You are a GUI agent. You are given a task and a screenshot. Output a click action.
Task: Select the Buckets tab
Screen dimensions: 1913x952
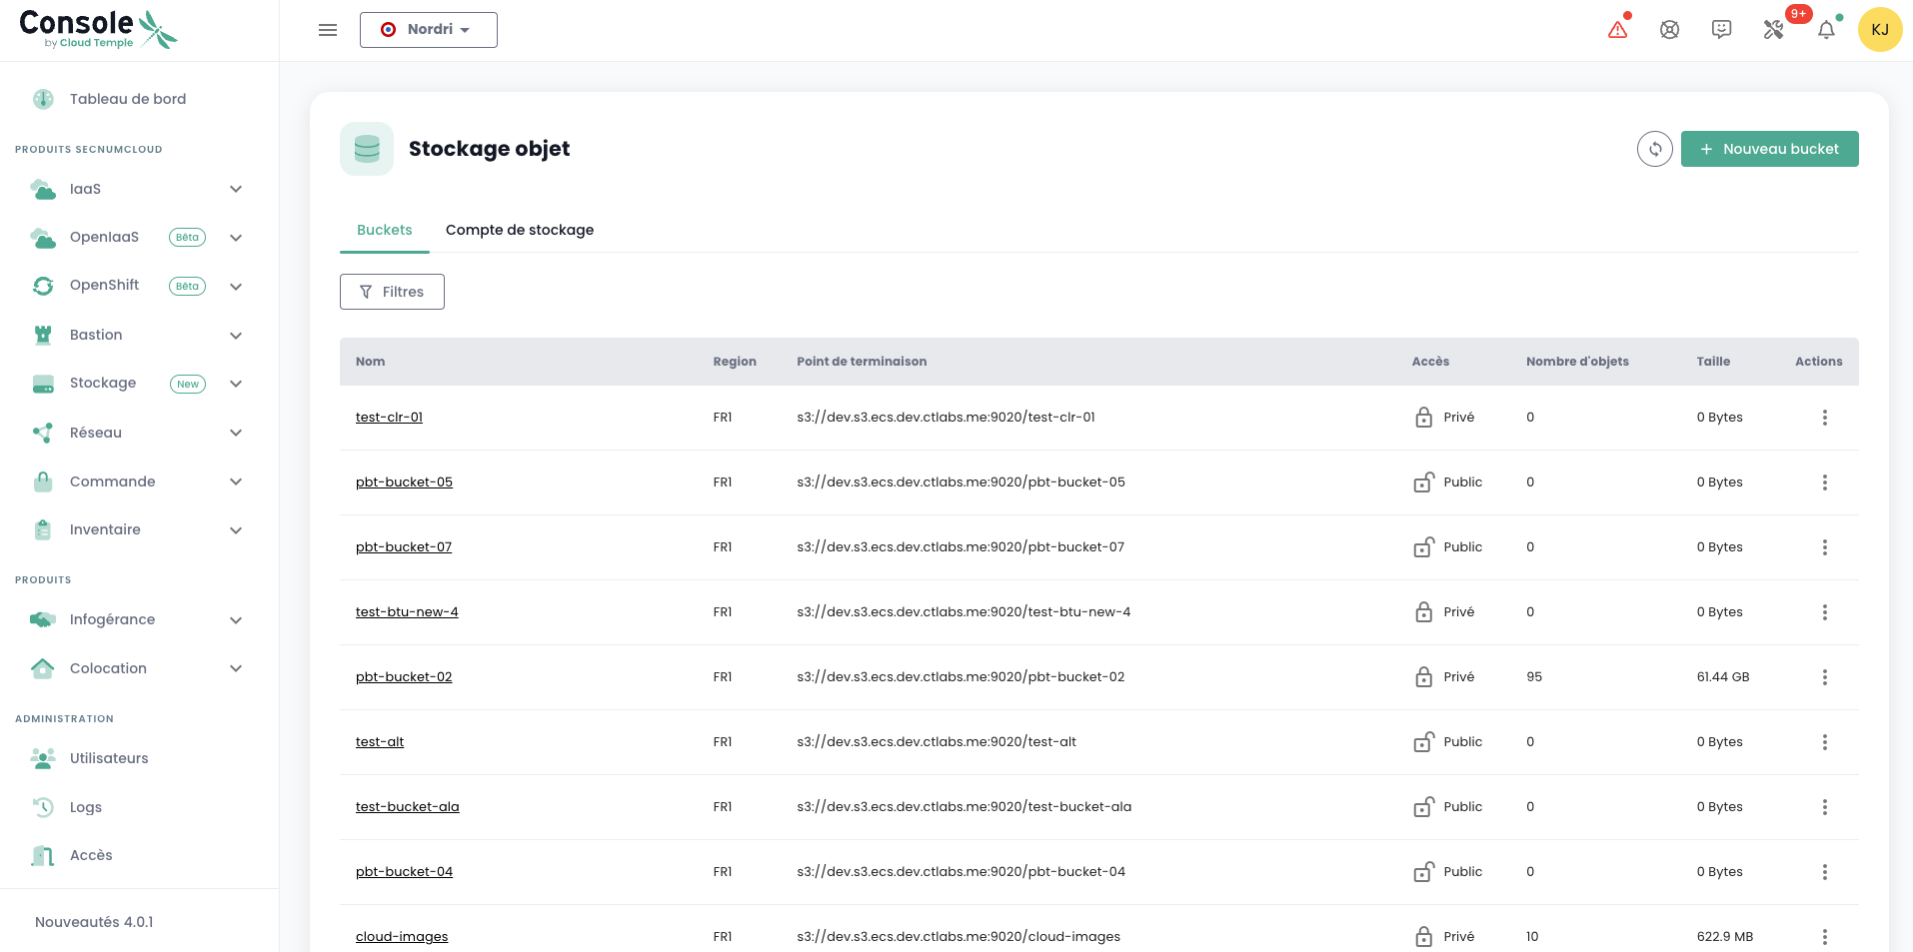(384, 230)
